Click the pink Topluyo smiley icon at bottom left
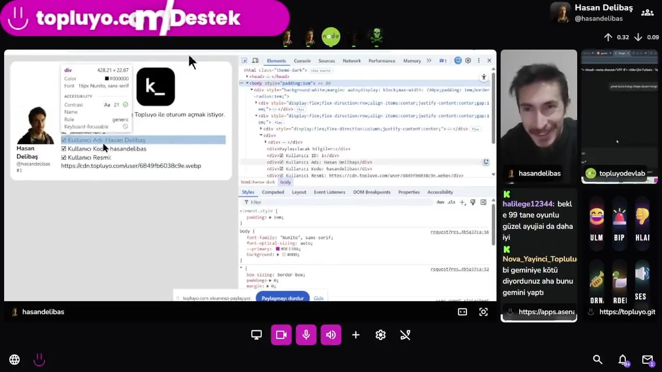Screen dimensions: 662x372 39,360
